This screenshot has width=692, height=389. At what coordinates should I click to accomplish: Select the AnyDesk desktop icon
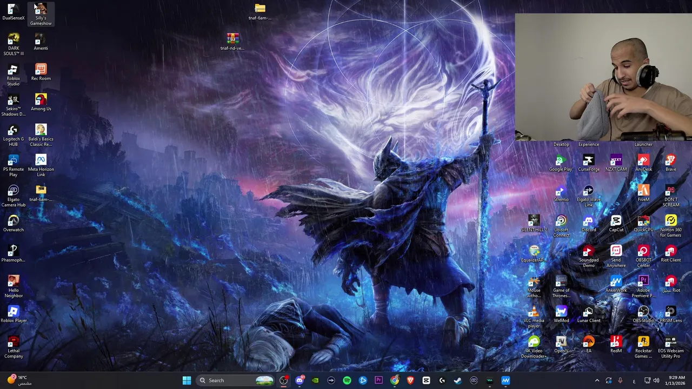pyautogui.click(x=643, y=163)
